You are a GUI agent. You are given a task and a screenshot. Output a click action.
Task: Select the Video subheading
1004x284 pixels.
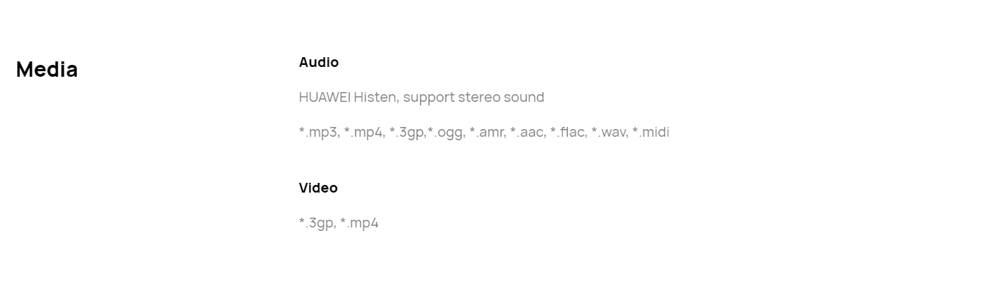point(318,188)
